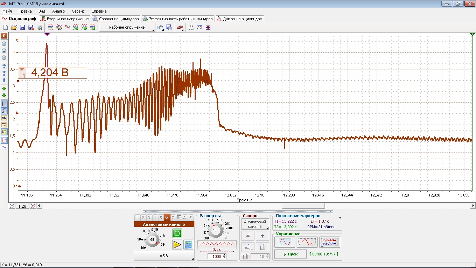Open the Сервис menu
This screenshot has width=476, height=268.
[x=78, y=11]
